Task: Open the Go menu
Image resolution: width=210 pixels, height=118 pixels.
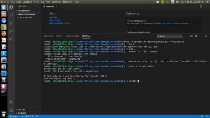Action: click(x=43, y=2)
